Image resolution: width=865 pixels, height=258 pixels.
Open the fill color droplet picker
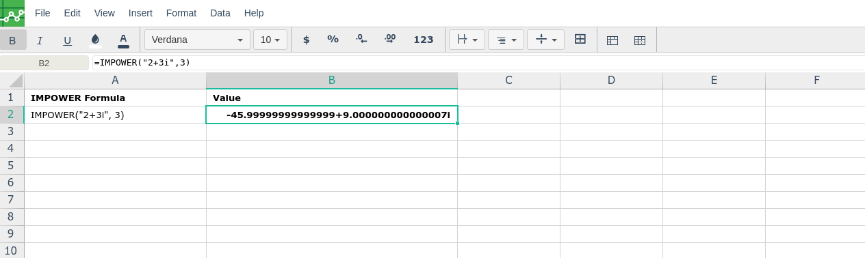click(95, 40)
